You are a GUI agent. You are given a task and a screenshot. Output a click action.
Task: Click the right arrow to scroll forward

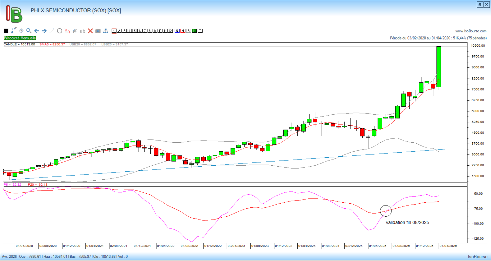click(44, 31)
